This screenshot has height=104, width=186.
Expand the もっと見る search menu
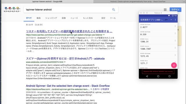[88, 18]
